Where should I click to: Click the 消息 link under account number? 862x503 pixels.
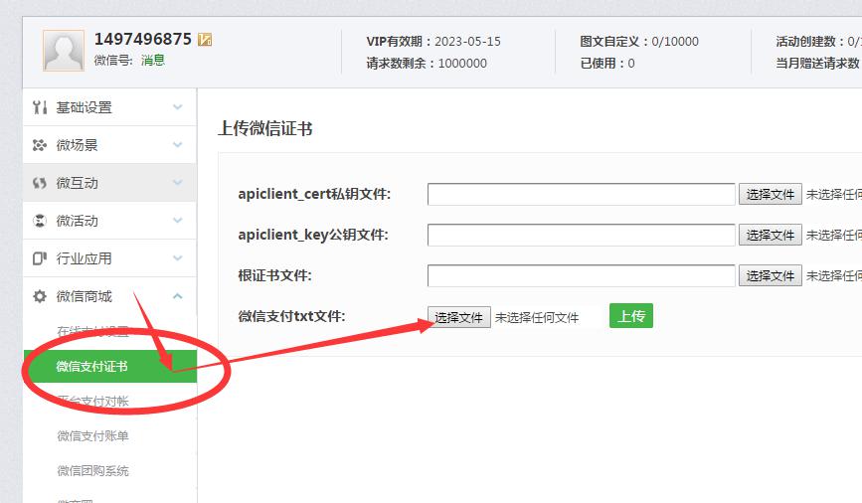pyautogui.click(x=153, y=60)
